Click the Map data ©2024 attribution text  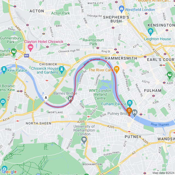pyautogui.click(x=164, y=173)
